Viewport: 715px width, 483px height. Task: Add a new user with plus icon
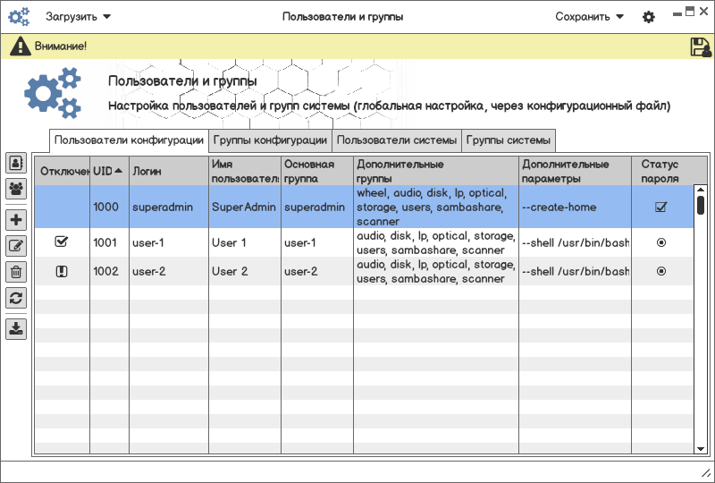coord(16,220)
